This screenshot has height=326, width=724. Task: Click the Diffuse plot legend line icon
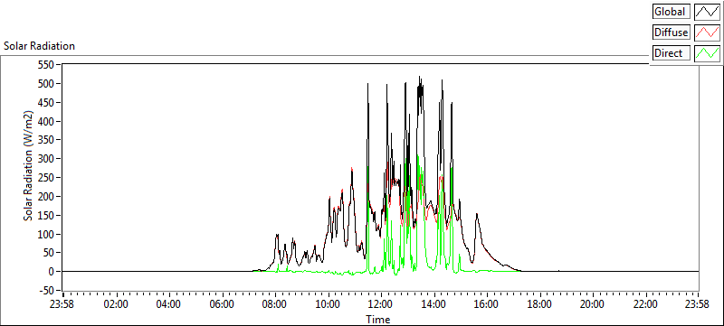click(x=708, y=33)
